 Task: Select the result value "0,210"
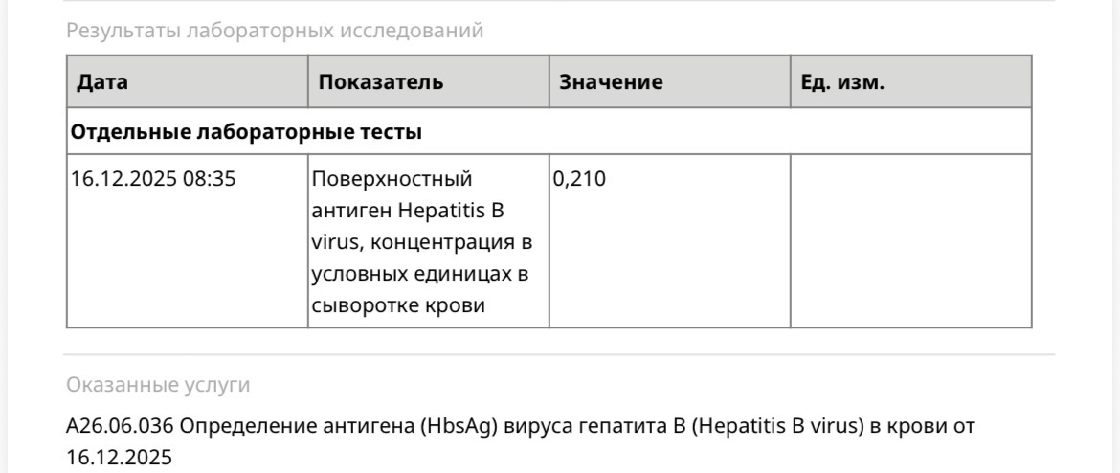coord(580,179)
